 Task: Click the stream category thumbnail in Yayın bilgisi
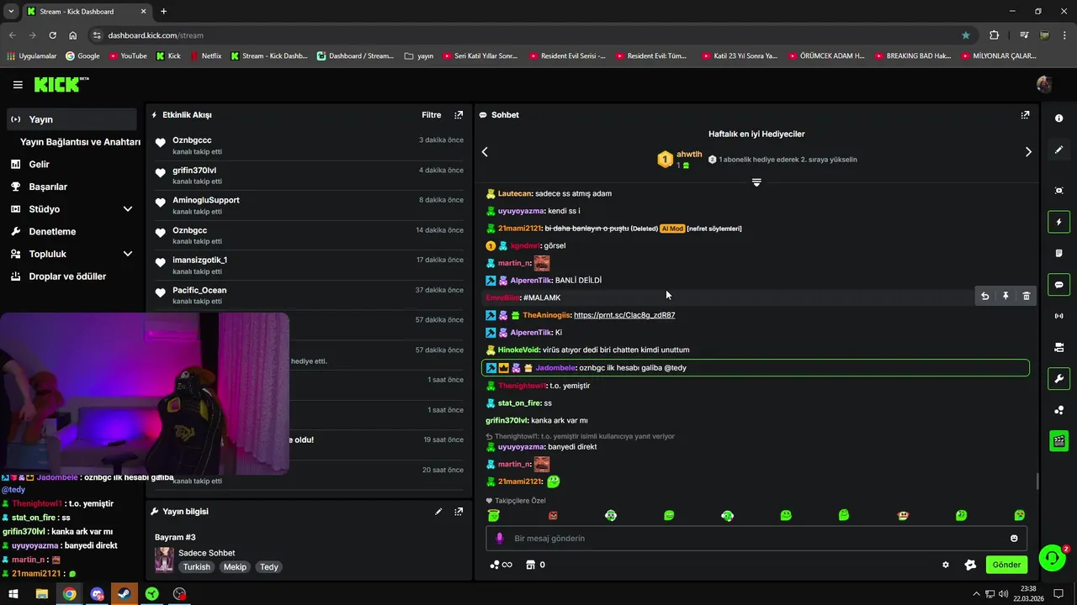(164, 560)
